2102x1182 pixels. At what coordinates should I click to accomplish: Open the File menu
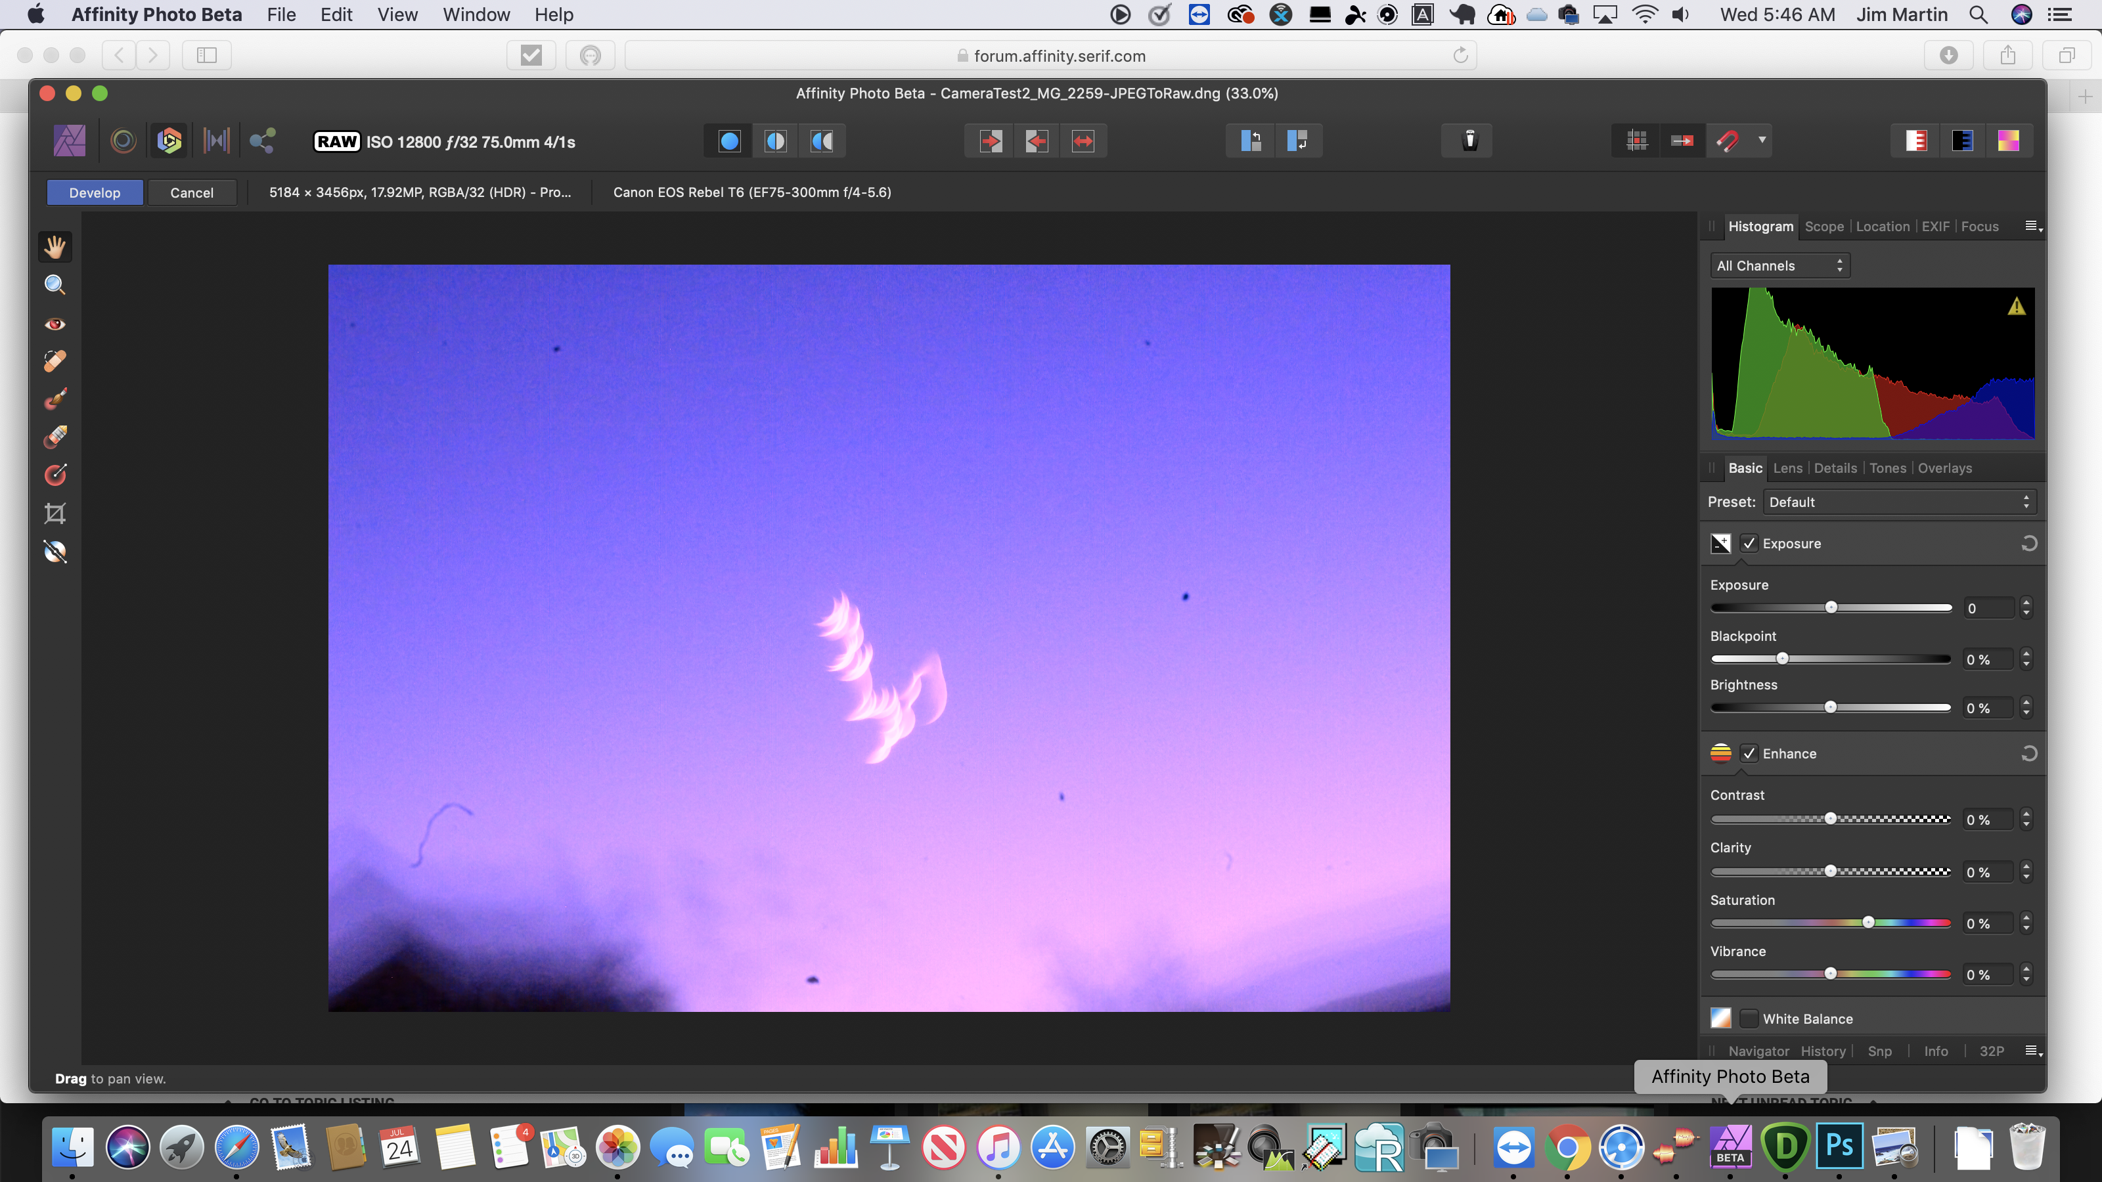280,14
